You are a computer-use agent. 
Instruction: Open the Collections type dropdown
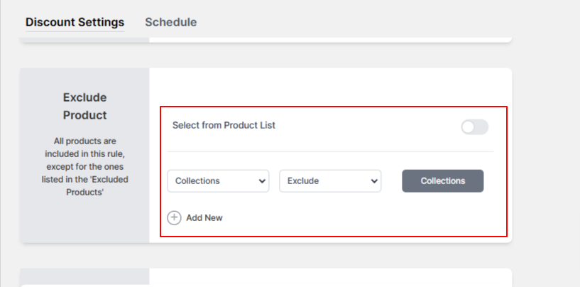(x=218, y=181)
